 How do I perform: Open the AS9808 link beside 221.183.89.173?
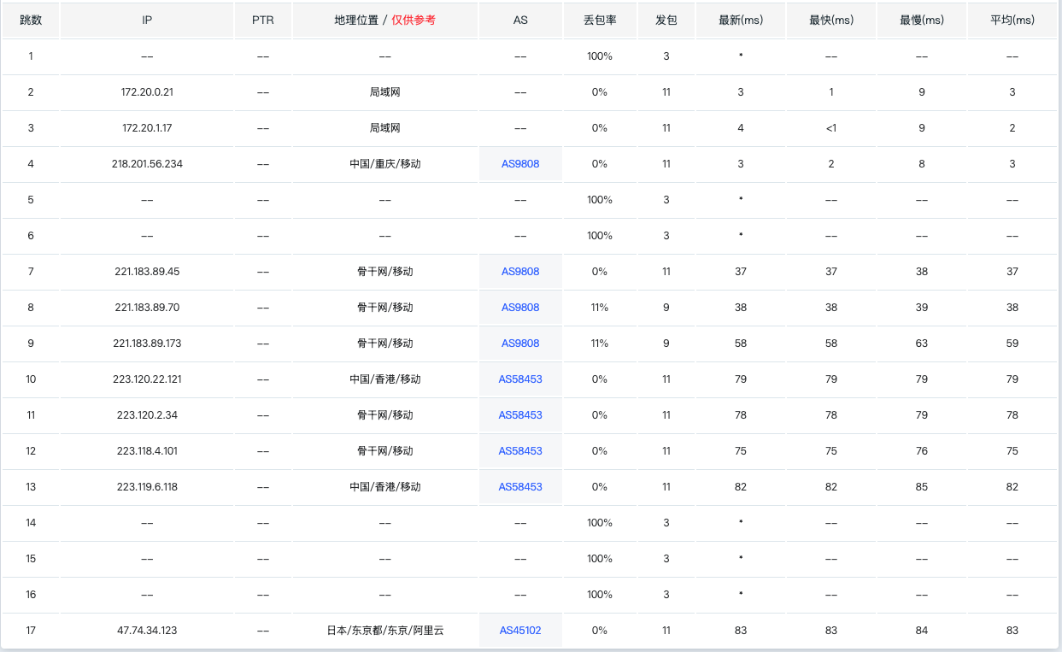[x=520, y=344]
